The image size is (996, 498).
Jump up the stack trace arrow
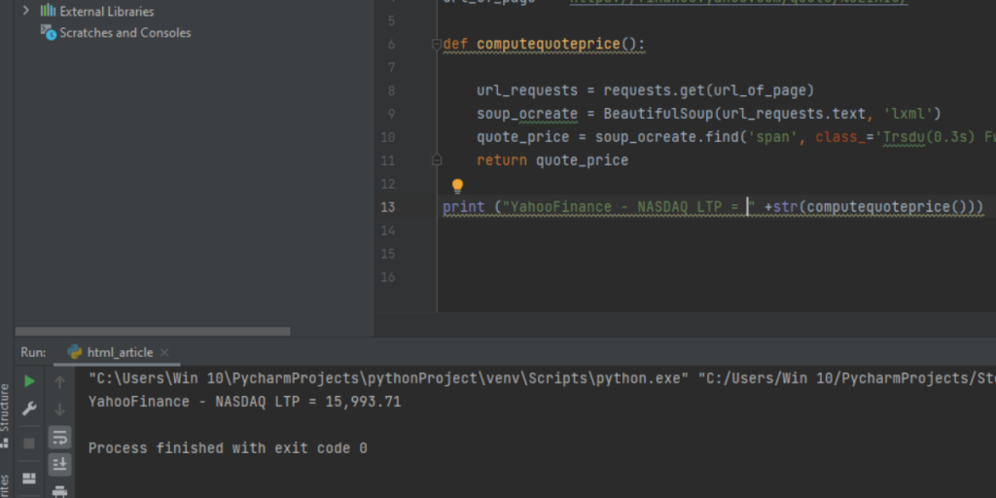tap(59, 381)
